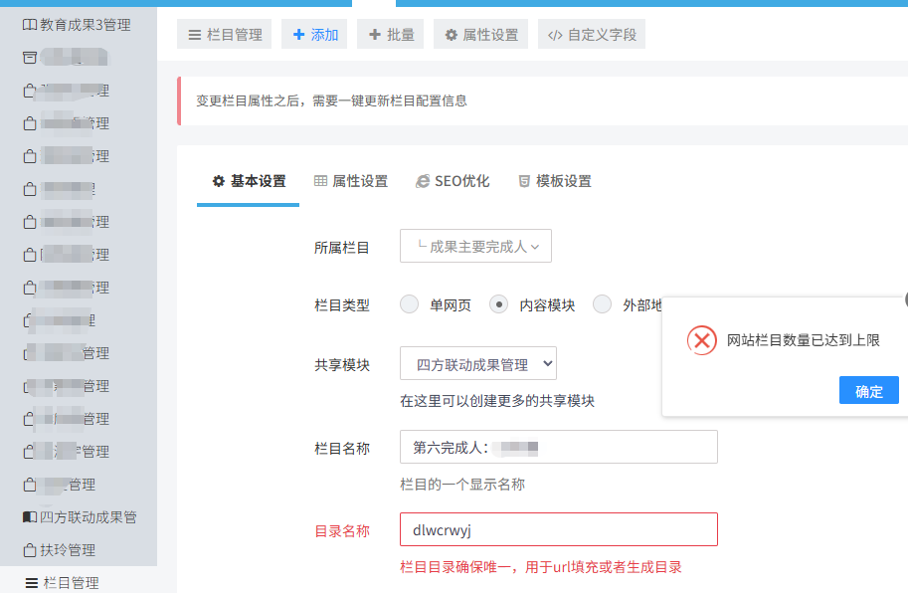The height and width of the screenshot is (593, 908).
Task: Open the 自定义字段 toolbar button
Action: coord(591,34)
